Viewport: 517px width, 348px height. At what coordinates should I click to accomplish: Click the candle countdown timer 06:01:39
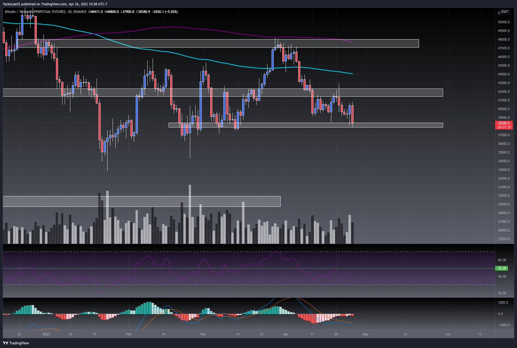coord(504,127)
